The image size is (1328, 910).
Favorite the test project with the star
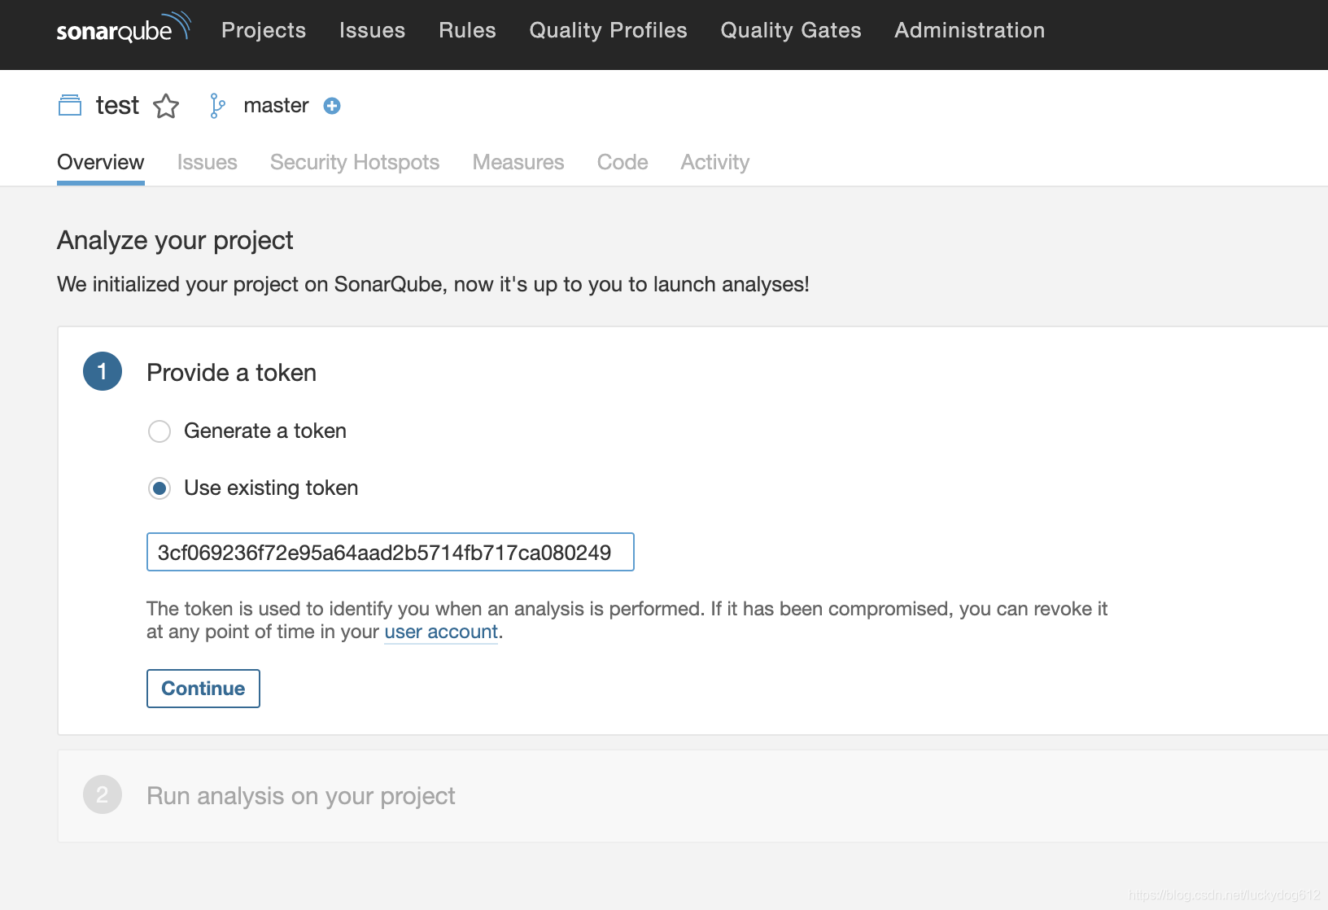pyautogui.click(x=166, y=106)
